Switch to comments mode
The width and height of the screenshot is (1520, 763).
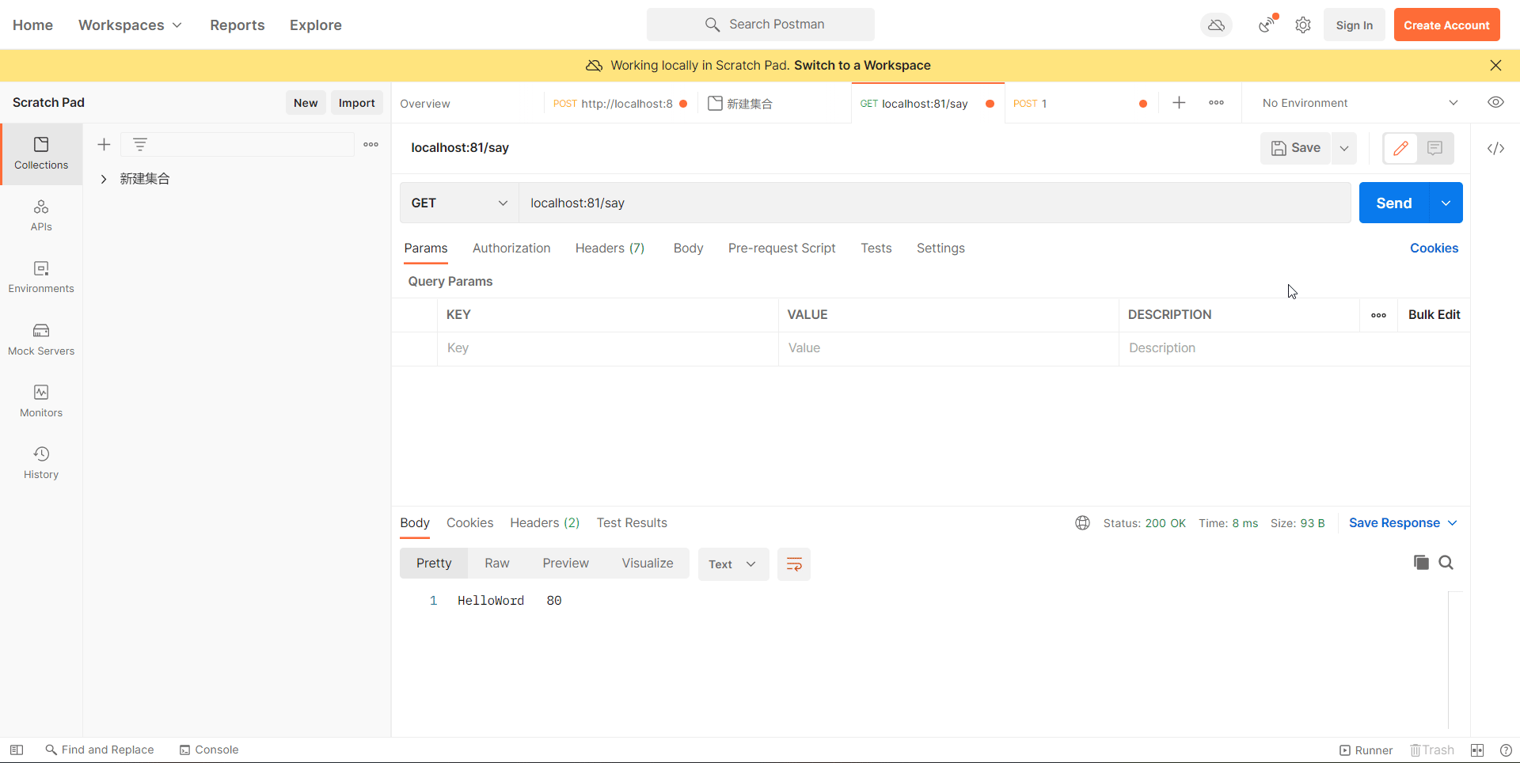pos(1434,148)
